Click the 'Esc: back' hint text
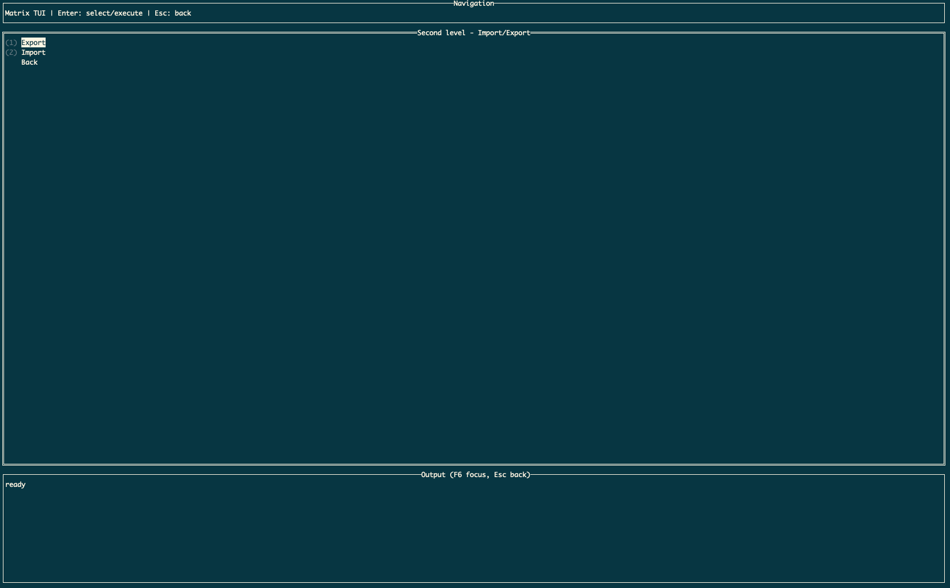 point(173,13)
